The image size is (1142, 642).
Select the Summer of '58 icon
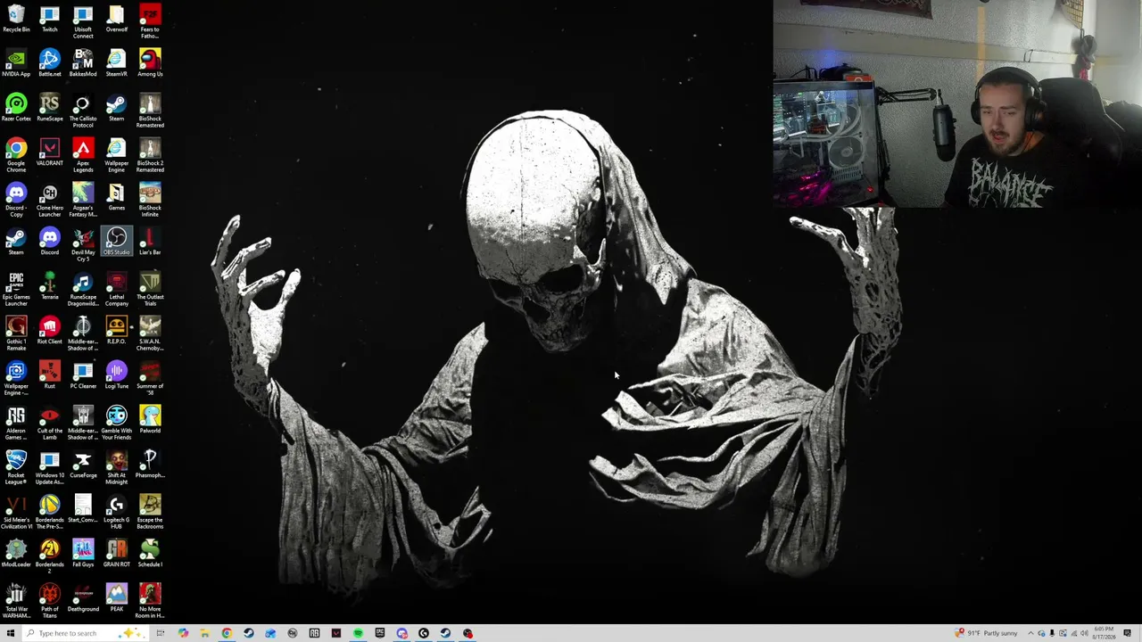tap(150, 379)
